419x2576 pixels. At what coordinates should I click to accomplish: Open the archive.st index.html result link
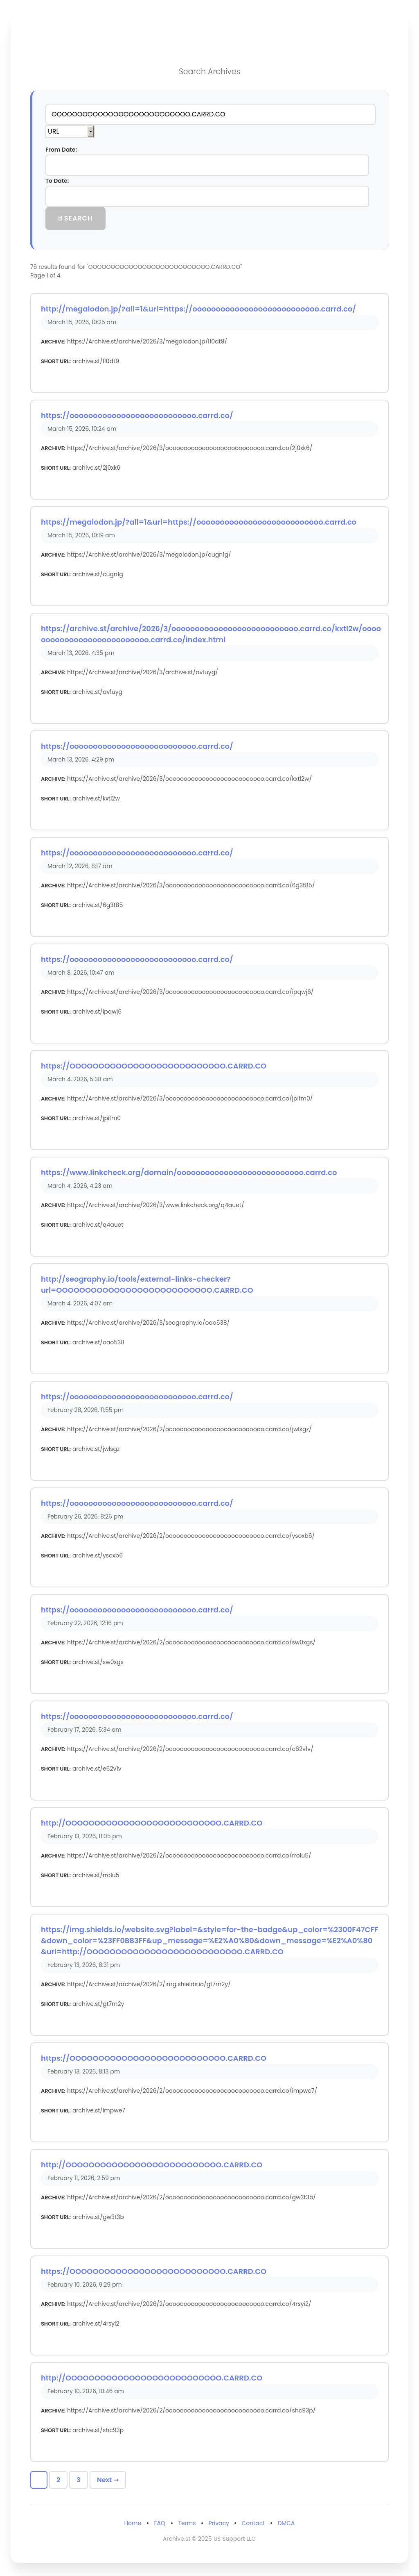coord(209,634)
